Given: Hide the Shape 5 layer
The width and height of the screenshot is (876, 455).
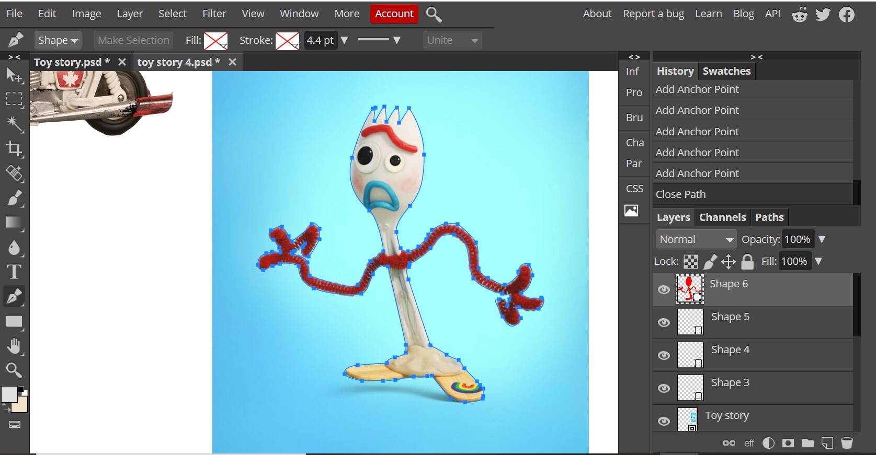Looking at the screenshot, I should pos(664,322).
